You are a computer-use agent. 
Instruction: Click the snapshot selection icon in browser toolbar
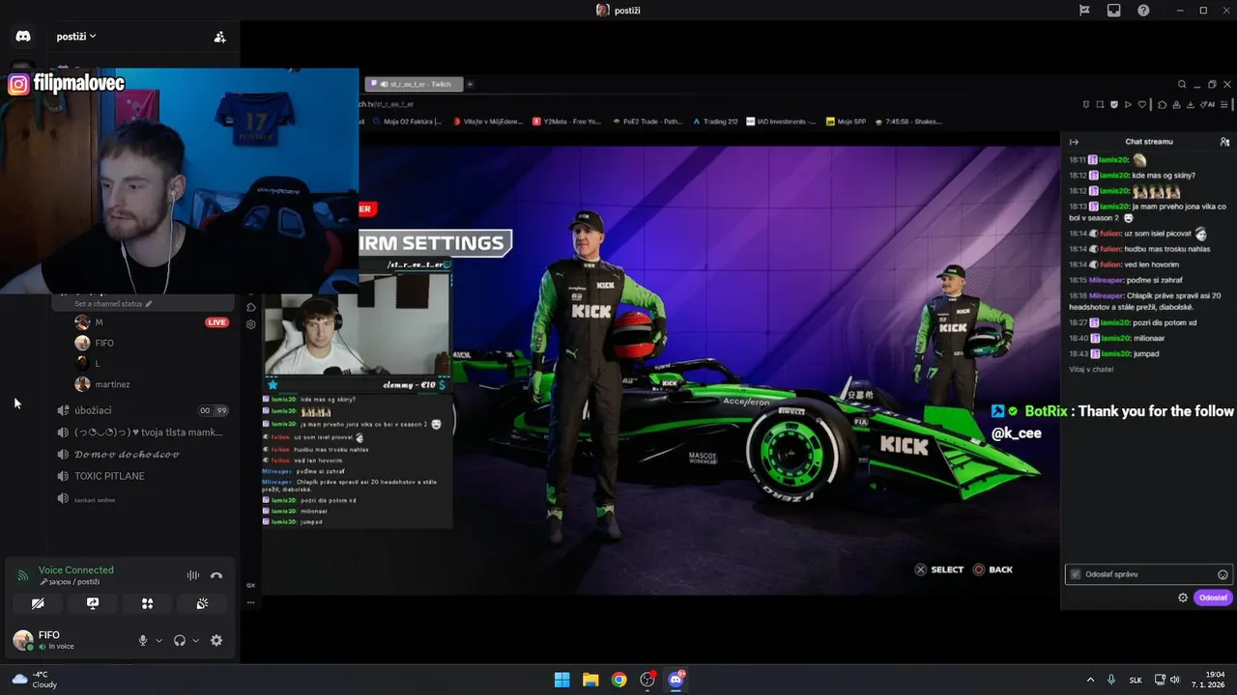click(1100, 104)
